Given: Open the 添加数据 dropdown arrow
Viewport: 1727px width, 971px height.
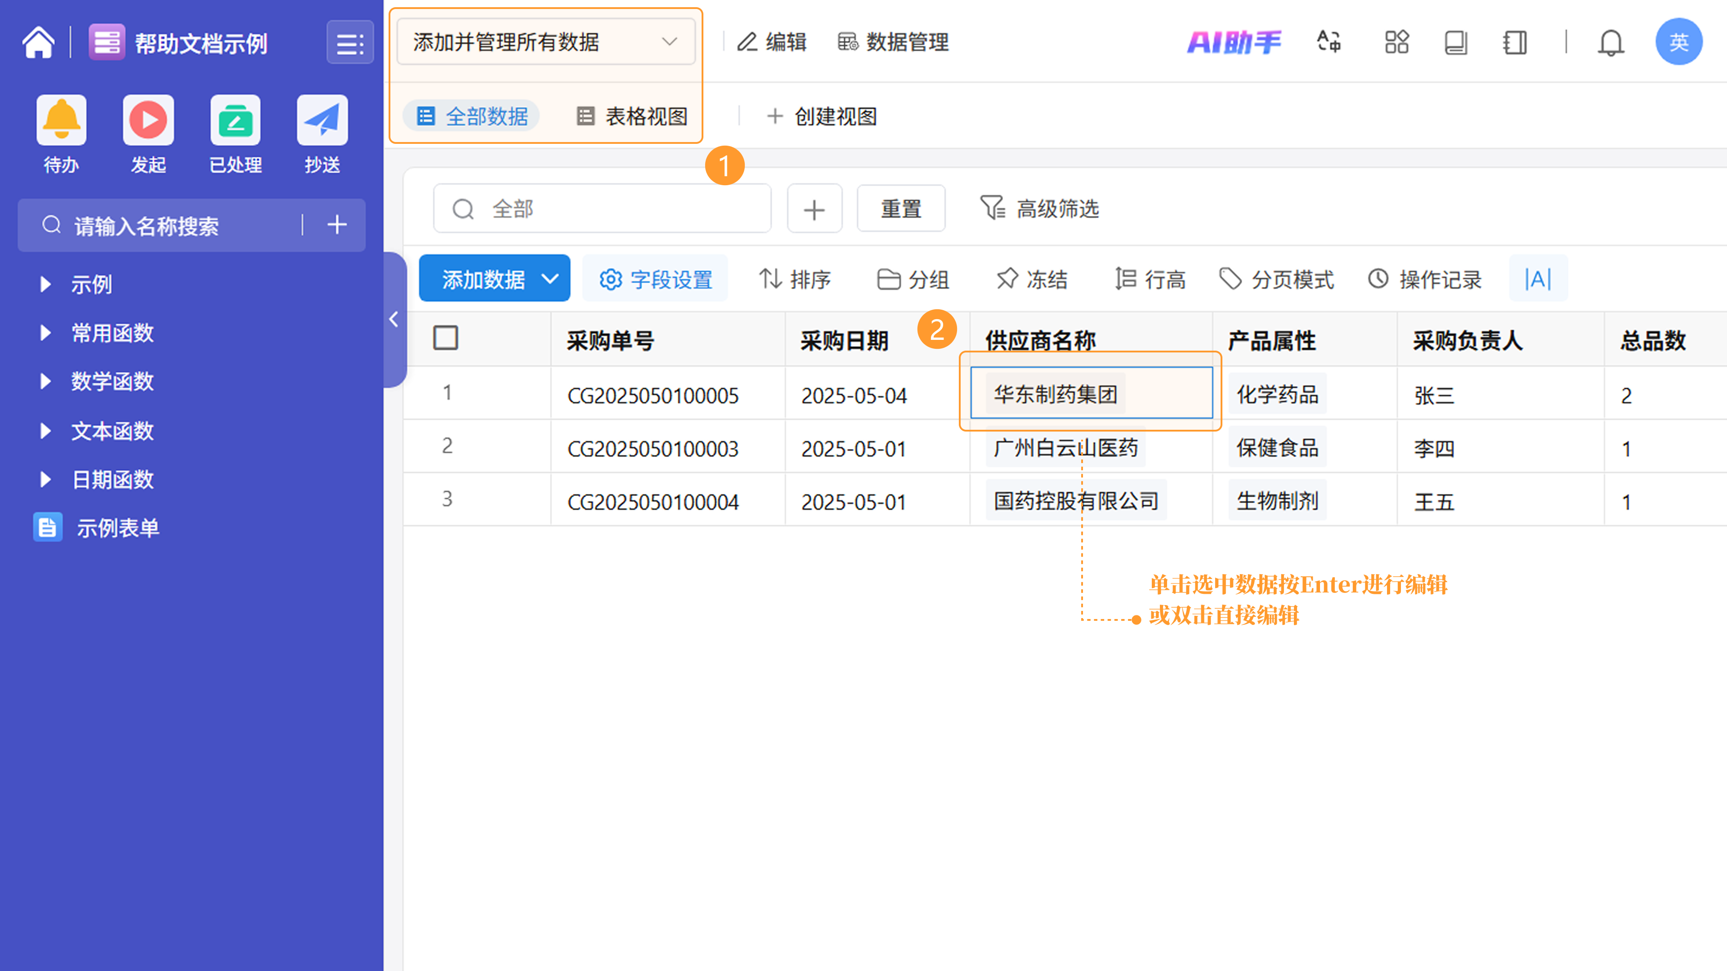Looking at the screenshot, I should [x=550, y=279].
